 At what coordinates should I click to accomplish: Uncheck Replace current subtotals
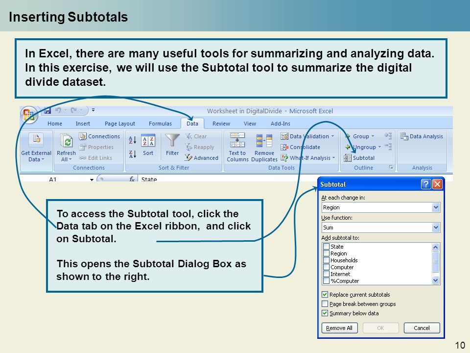coord(325,295)
